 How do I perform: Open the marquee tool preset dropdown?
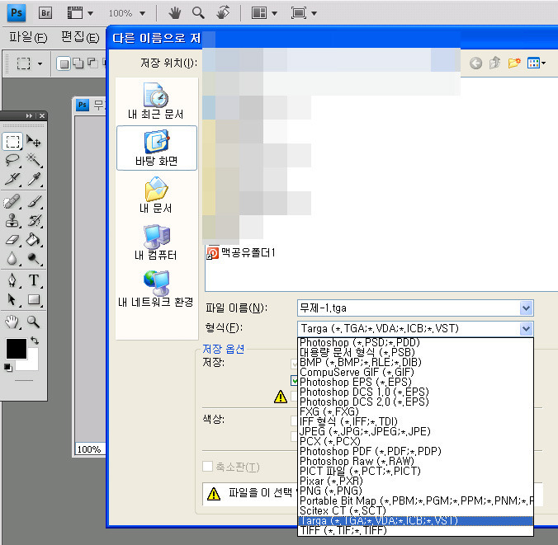[x=40, y=63]
